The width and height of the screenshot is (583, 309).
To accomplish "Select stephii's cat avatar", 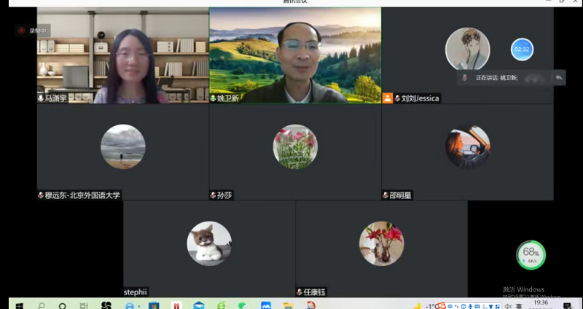I will [x=209, y=243].
